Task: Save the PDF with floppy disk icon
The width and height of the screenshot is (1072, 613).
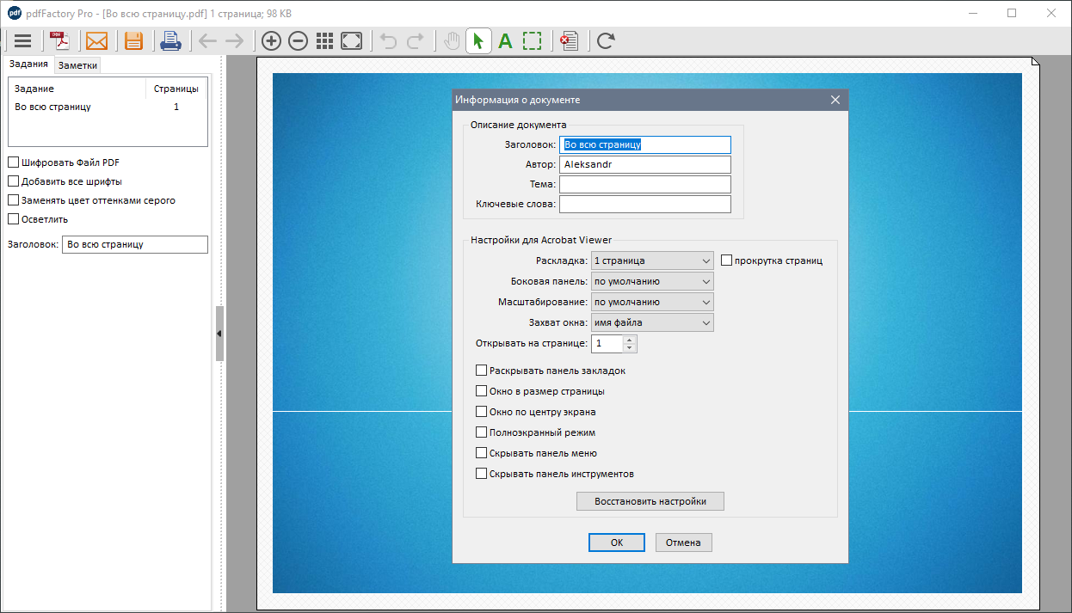Action: 133,40
